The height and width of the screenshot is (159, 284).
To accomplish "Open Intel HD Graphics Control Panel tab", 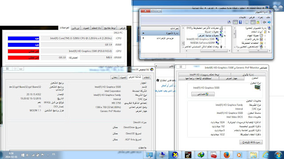I will pos(204,75).
